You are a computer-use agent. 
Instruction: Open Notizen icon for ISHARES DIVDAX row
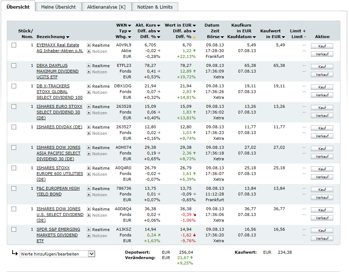pyautogui.click(x=89, y=133)
